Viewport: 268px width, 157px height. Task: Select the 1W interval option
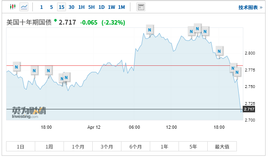(x=111, y=7)
